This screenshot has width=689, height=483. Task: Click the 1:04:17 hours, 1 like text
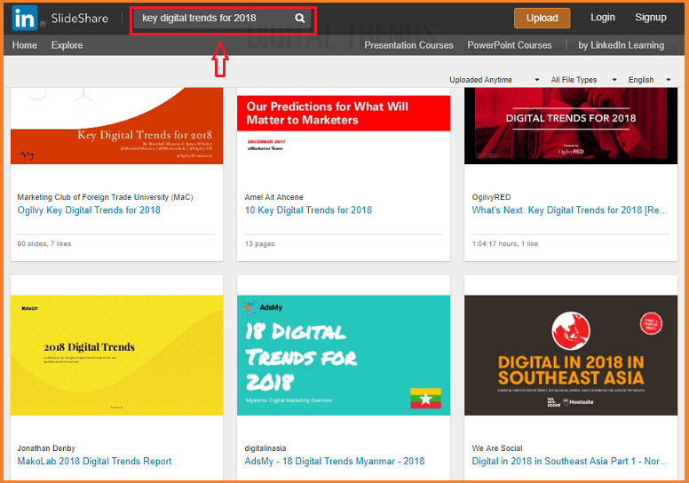[x=505, y=243]
